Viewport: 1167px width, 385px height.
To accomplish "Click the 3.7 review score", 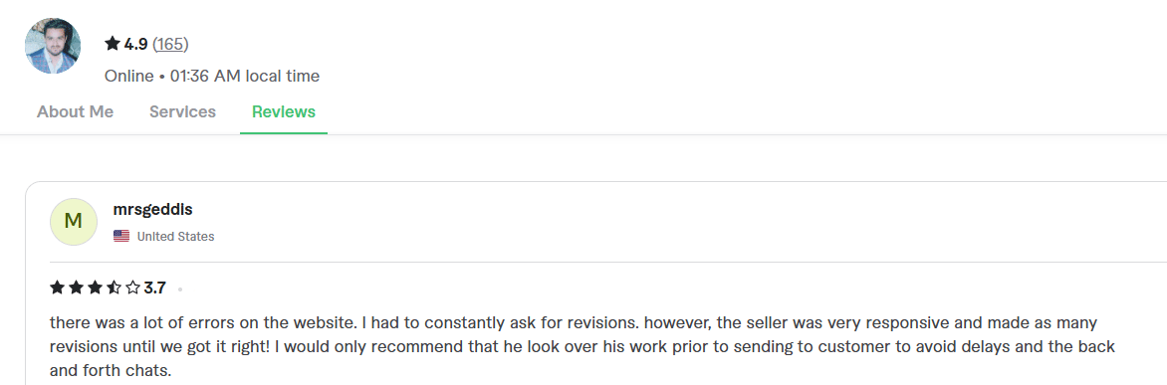I will click(x=154, y=288).
